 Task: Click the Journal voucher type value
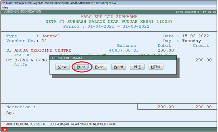tap(51, 36)
